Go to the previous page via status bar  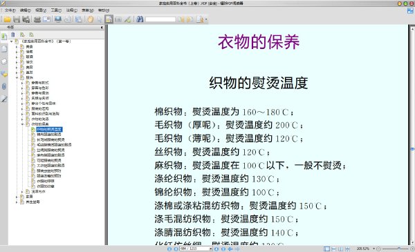point(176,249)
